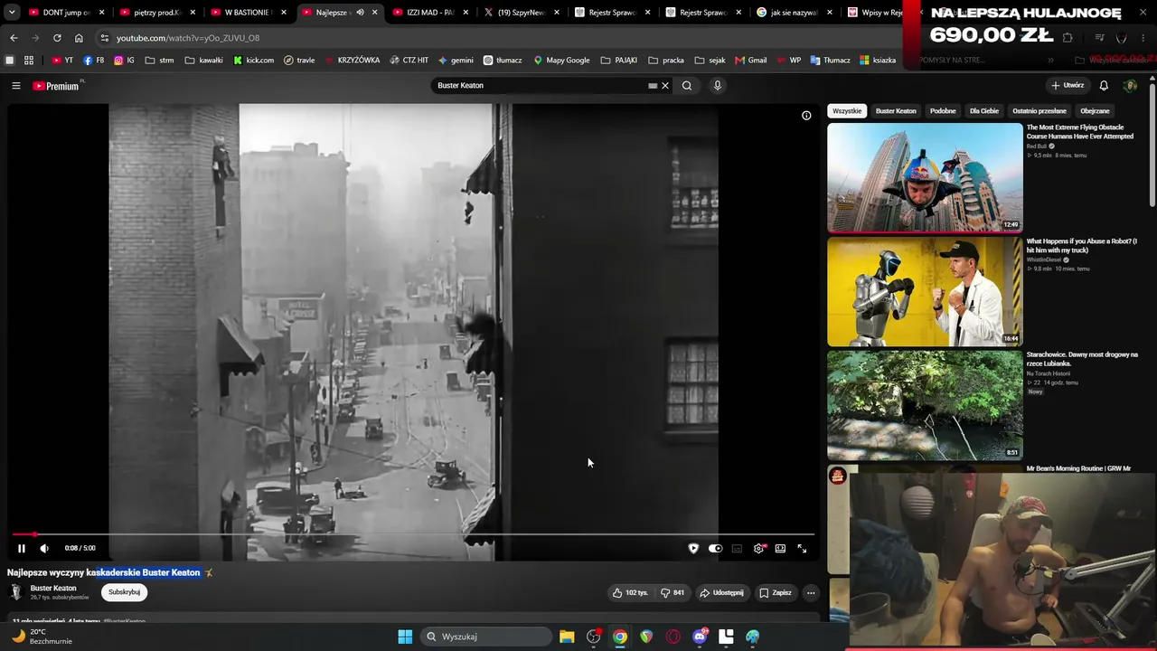The width and height of the screenshot is (1157, 651).
Task: Dislike the video showing 841
Action: click(x=673, y=592)
